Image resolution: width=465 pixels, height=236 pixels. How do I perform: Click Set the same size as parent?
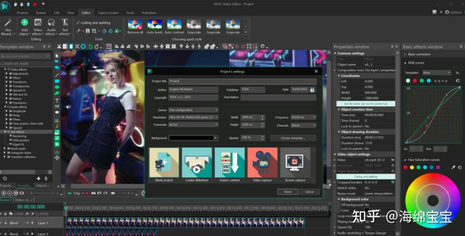click(366, 104)
